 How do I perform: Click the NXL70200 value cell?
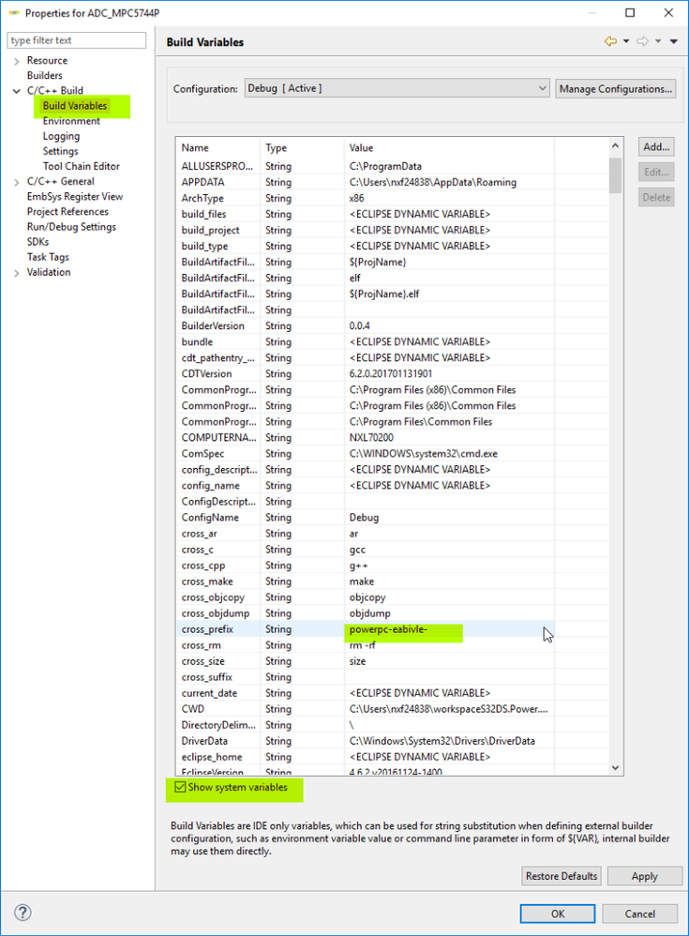[449, 438]
